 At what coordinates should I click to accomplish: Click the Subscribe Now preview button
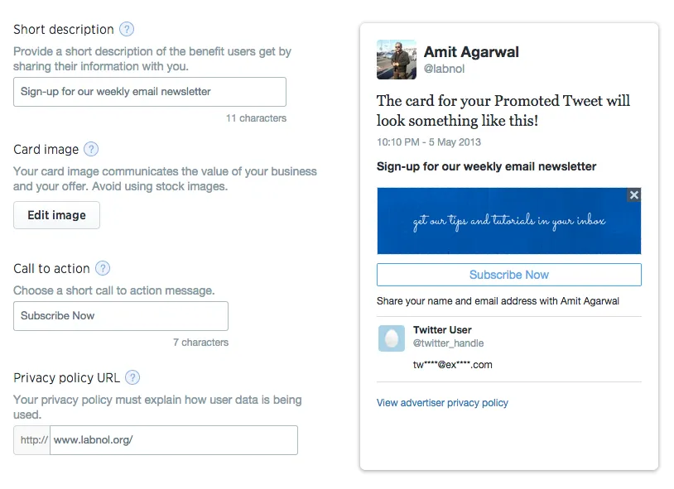click(508, 274)
